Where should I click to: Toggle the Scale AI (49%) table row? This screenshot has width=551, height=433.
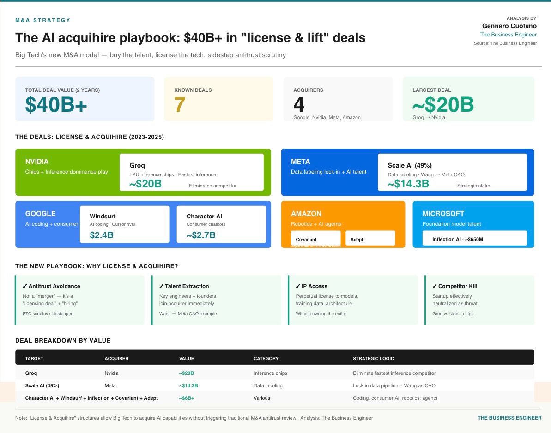[185, 385]
